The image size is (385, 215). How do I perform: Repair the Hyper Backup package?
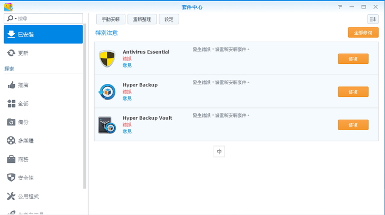coord(353,92)
